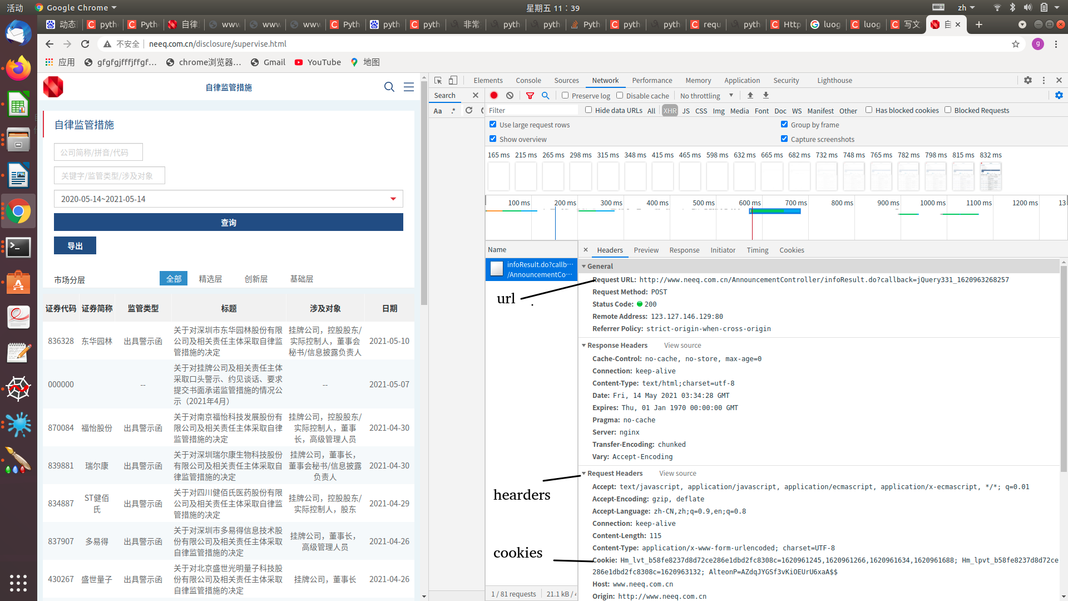Click the import HAR upload arrow icon
The image size is (1068, 601).
click(x=750, y=96)
